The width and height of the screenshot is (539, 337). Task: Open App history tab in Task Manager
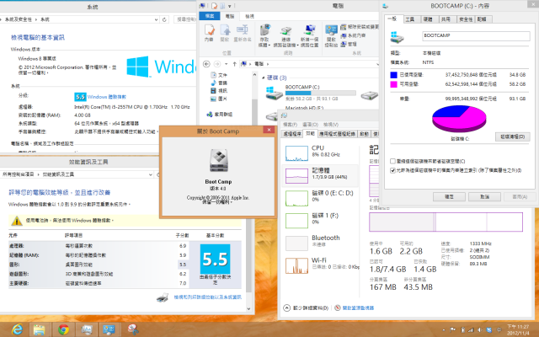tap(337, 133)
